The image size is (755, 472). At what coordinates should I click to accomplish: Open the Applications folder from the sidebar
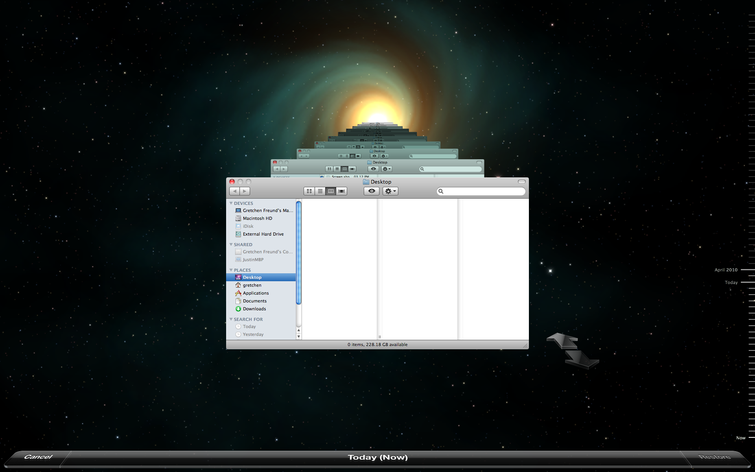(x=256, y=293)
